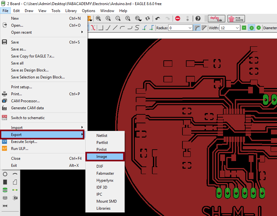Click the Redo arrow

[168, 18]
